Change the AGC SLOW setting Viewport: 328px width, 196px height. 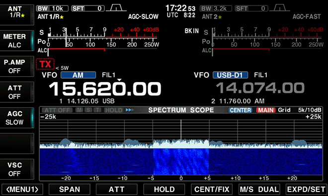click(x=17, y=118)
